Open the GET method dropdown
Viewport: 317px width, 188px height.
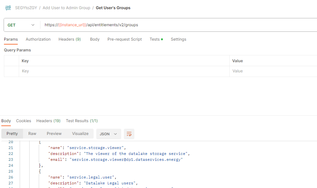21,25
